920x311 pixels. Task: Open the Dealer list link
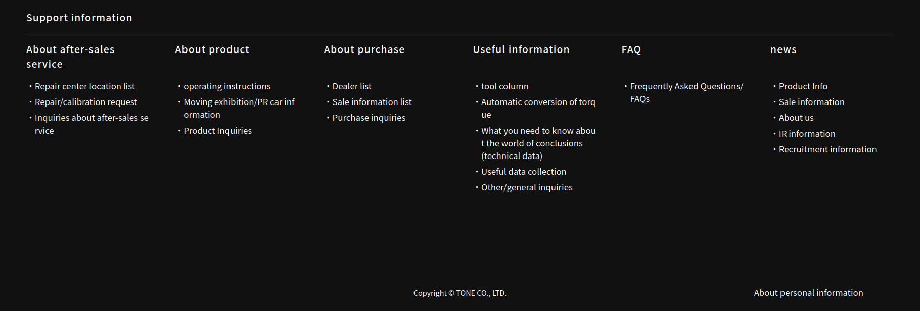tap(352, 86)
